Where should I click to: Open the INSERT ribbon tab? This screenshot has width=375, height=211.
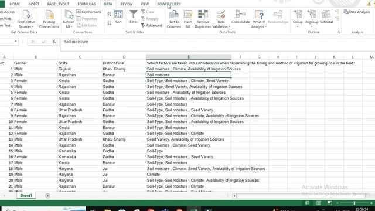[x=34, y=4]
